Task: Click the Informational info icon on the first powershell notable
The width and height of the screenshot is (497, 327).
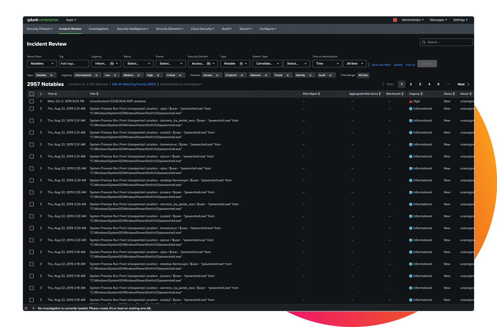Action: (x=411, y=108)
